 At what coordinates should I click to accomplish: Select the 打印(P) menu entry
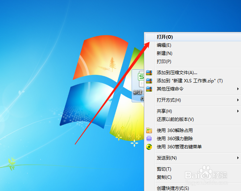[193, 62]
